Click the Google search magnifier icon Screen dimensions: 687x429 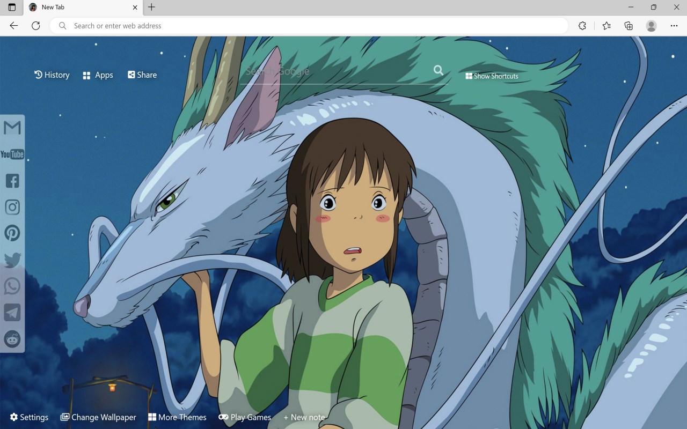[x=438, y=70]
